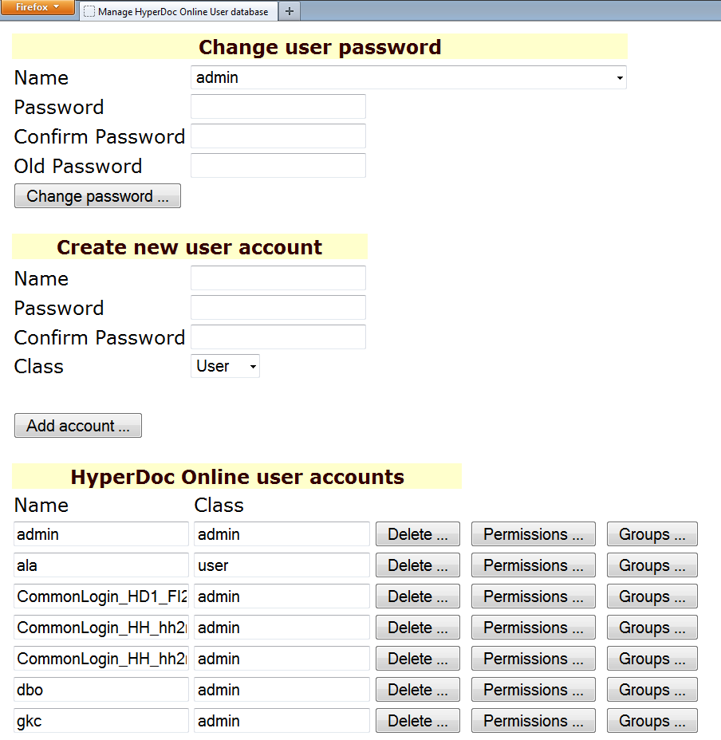Open Groups for user dbo

click(x=652, y=690)
